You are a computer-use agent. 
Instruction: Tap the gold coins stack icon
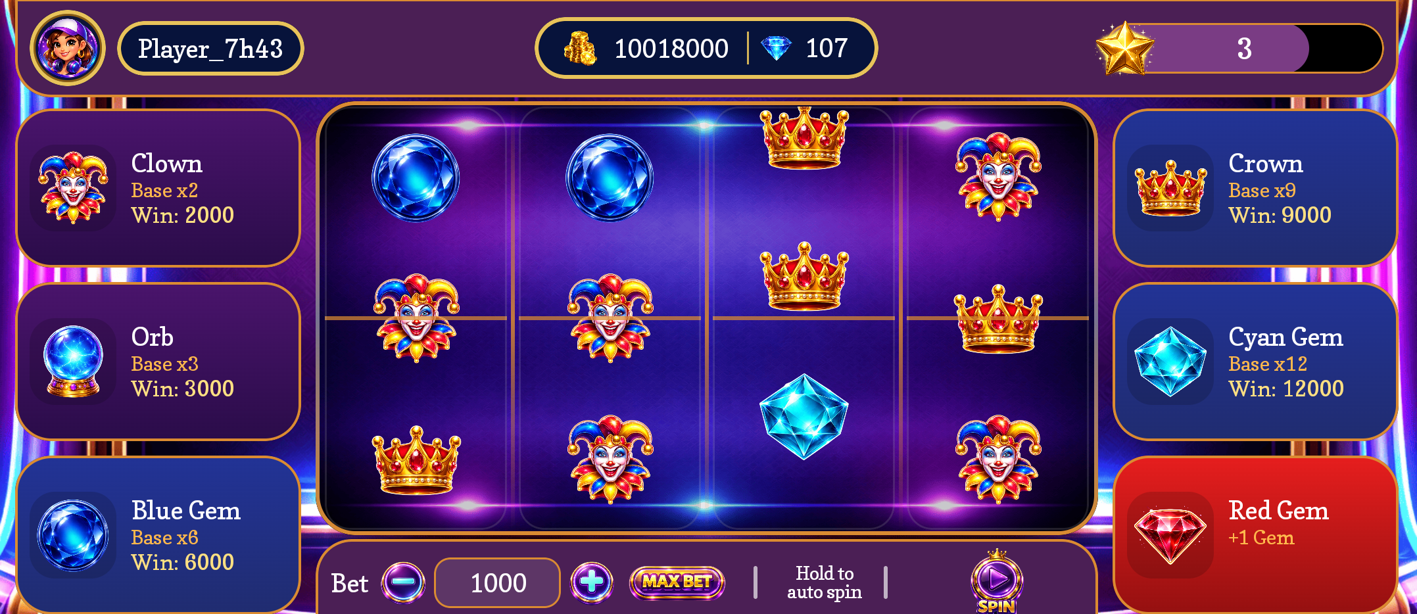[x=580, y=48]
